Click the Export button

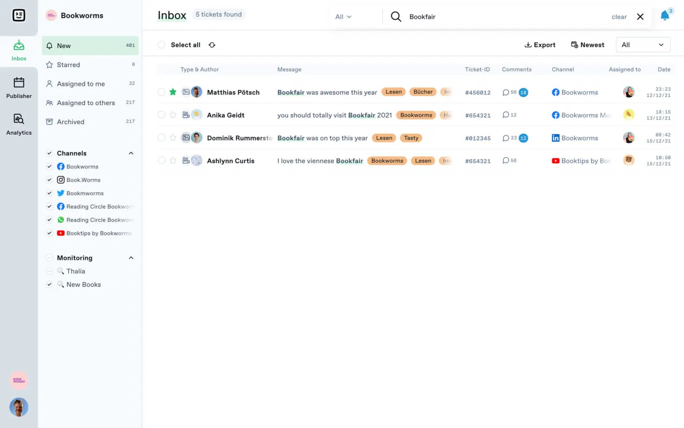tap(540, 45)
